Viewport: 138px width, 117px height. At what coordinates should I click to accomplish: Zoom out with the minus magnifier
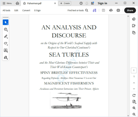tap(134, 114)
